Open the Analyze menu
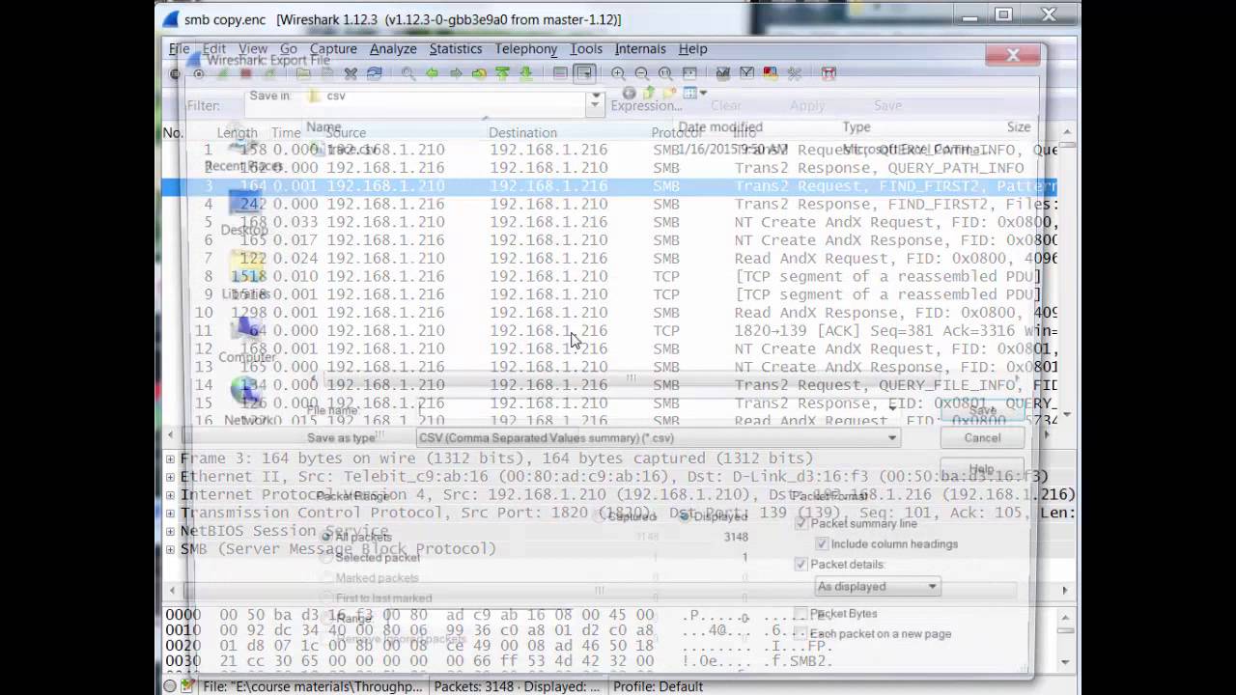1236x695 pixels. [393, 48]
